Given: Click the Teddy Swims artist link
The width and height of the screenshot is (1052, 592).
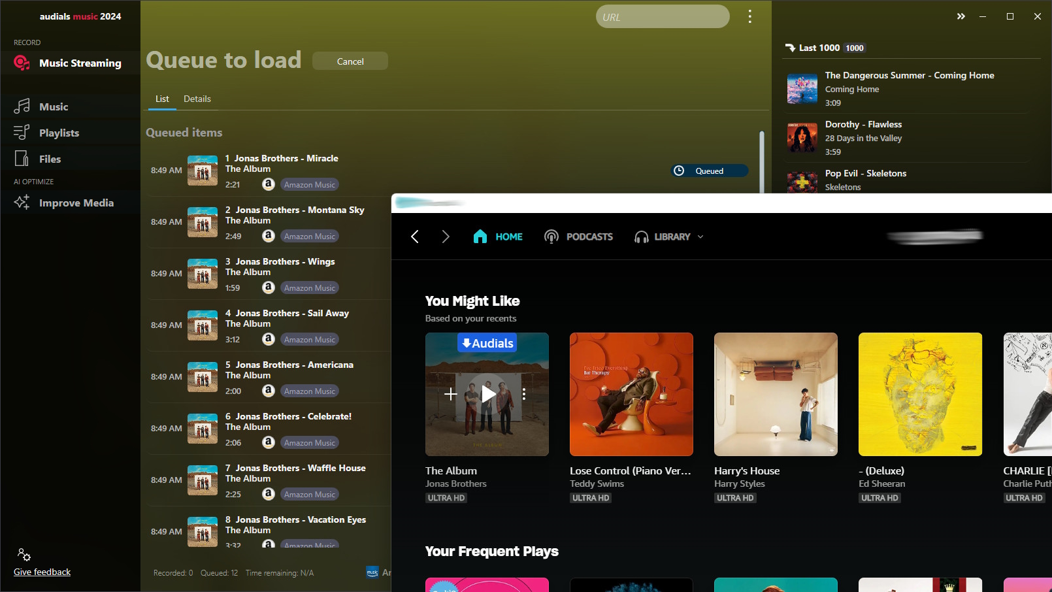Looking at the screenshot, I should coord(597,484).
